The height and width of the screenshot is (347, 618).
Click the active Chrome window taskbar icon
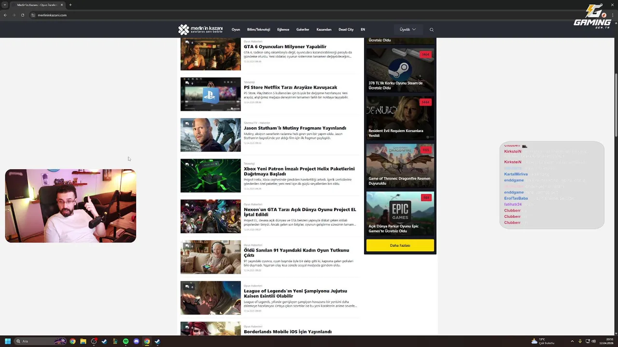pyautogui.click(x=147, y=341)
